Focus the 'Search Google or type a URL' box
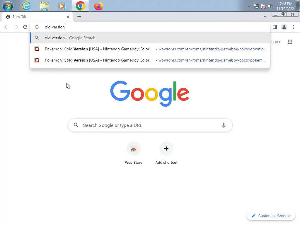Screen dimensions: 300x225 (x=150, y=125)
